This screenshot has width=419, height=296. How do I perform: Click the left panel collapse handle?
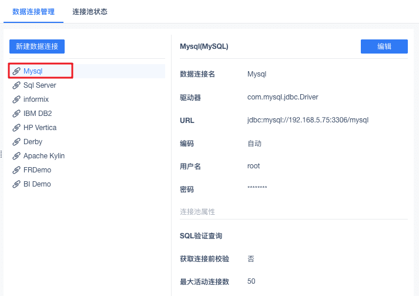pos(2,154)
